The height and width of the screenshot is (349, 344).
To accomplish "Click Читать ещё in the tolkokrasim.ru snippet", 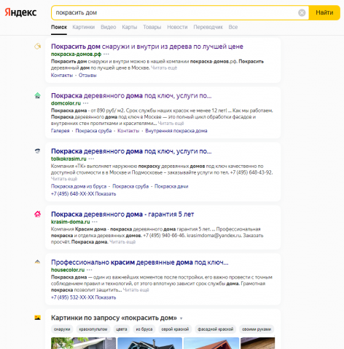I will [64, 179].
